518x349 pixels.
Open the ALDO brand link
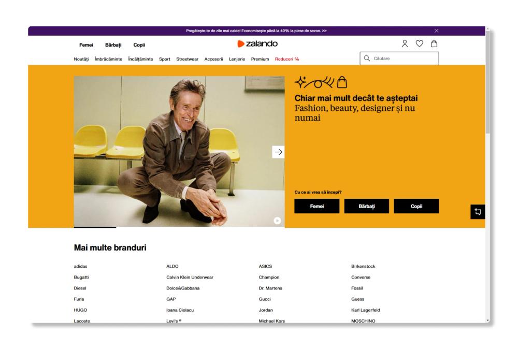[x=172, y=266]
